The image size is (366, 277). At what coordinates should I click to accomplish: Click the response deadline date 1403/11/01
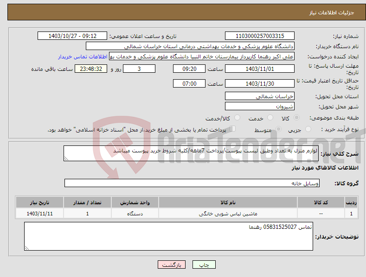260,69
